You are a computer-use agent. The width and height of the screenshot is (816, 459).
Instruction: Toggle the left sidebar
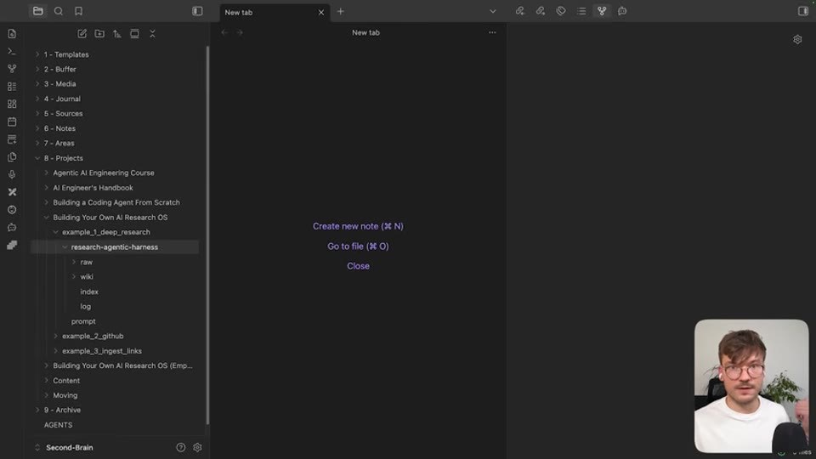pos(197,11)
